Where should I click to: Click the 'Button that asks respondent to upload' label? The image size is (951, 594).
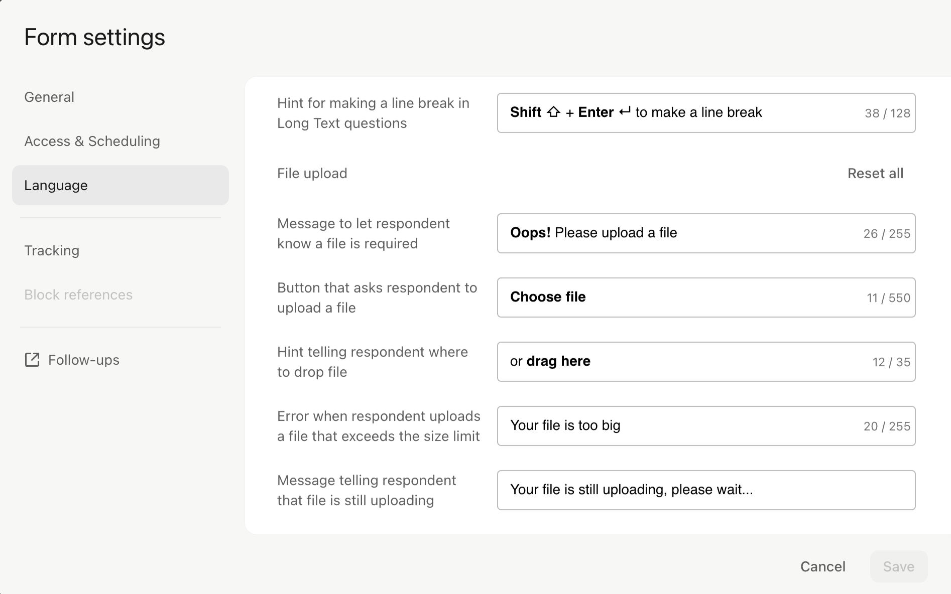click(377, 298)
